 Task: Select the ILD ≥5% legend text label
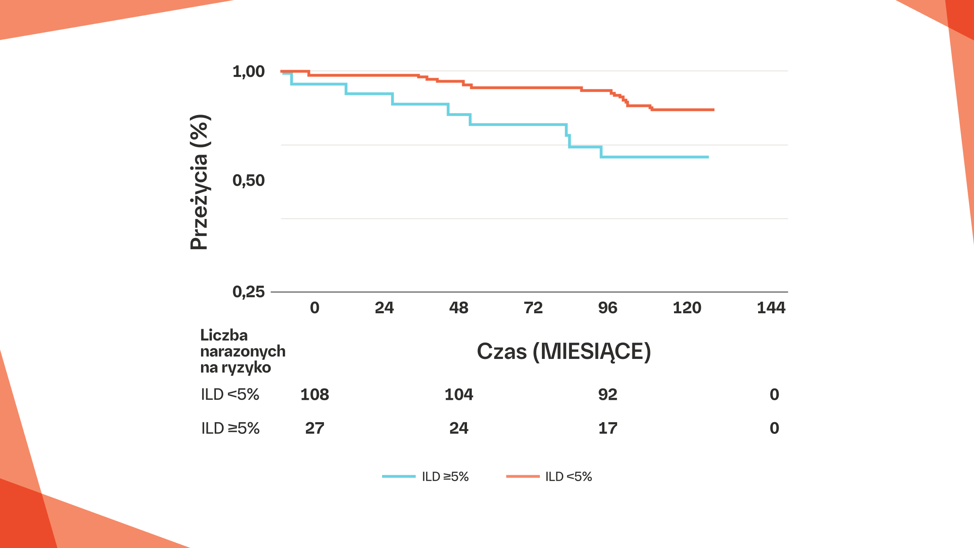[445, 477]
